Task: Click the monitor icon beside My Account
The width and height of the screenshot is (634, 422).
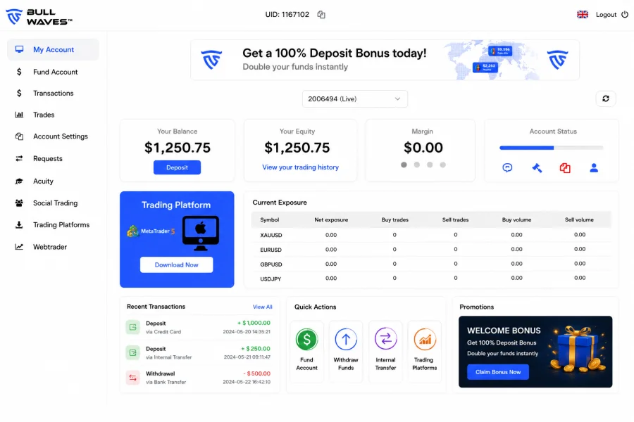Action: tap(19, 49)
